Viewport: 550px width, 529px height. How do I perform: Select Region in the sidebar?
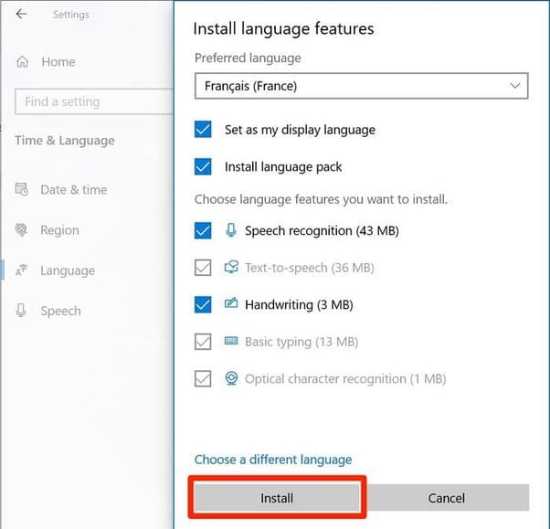coord(59,230)
